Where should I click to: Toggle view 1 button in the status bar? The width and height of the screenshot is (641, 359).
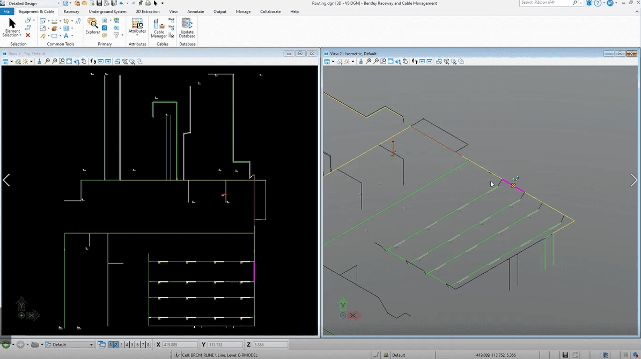(111, 345)
